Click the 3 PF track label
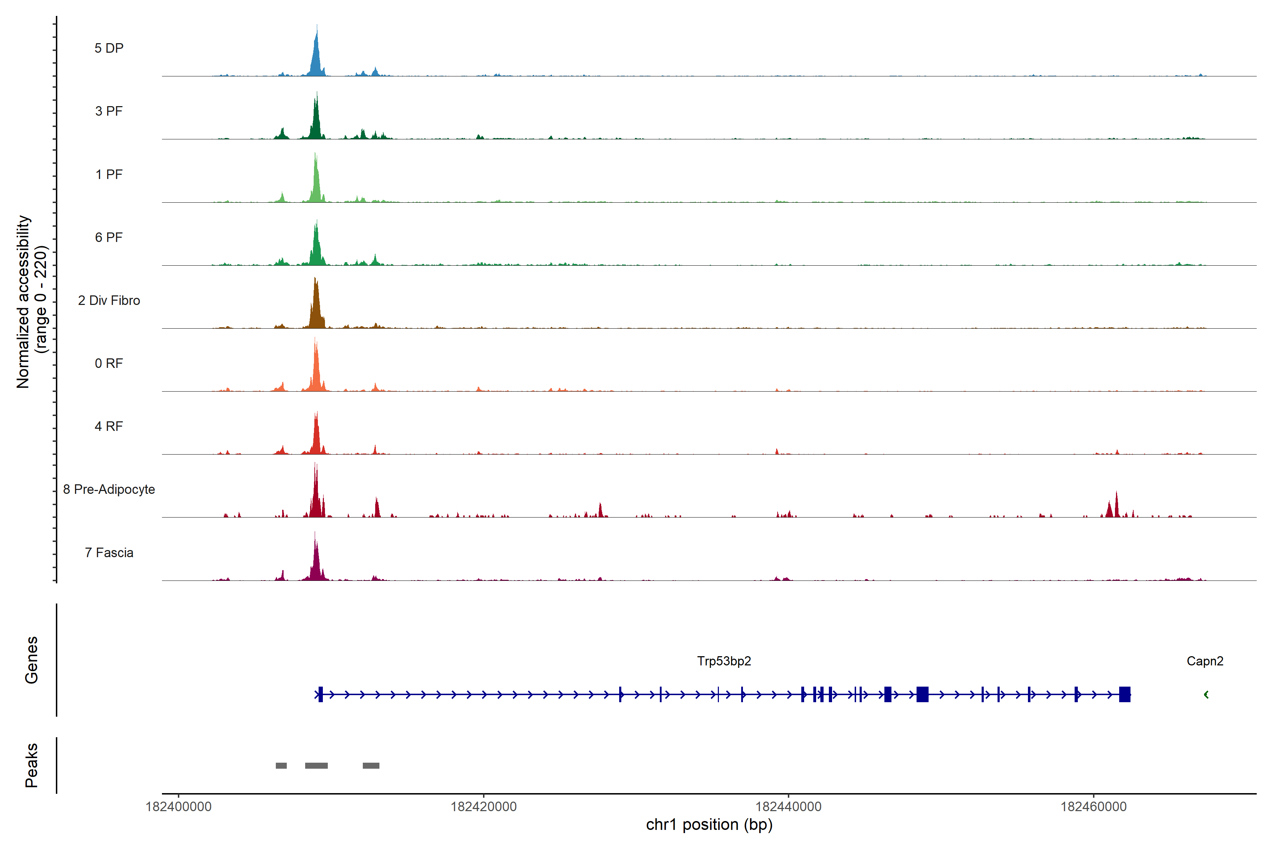Screen dimensions: 1273x849 109,111
